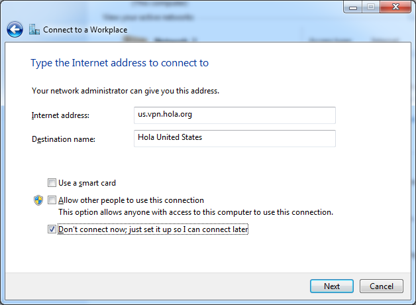The width and height of the screenshot is (416, 305).
Task: Click the "Use a smart card" label text
Action: pos(87,183)
